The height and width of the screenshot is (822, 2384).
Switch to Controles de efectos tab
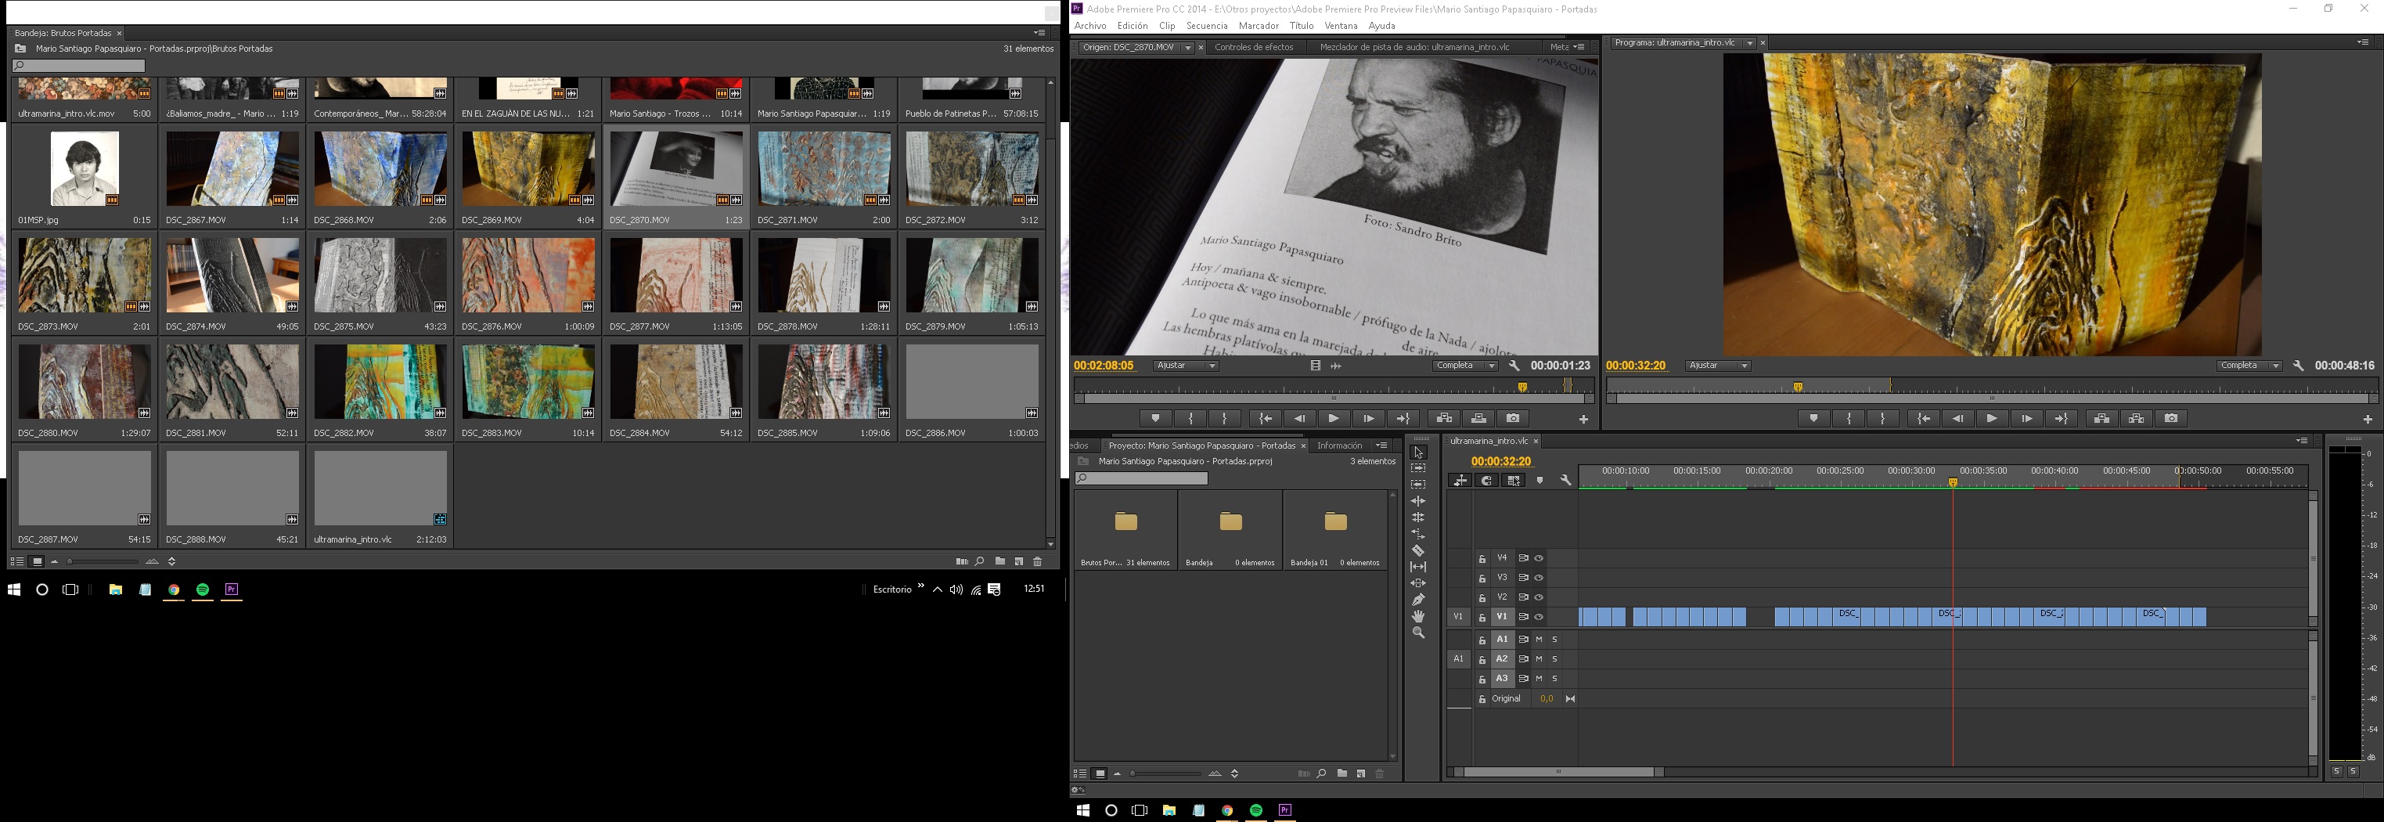tap(1253, 47)
